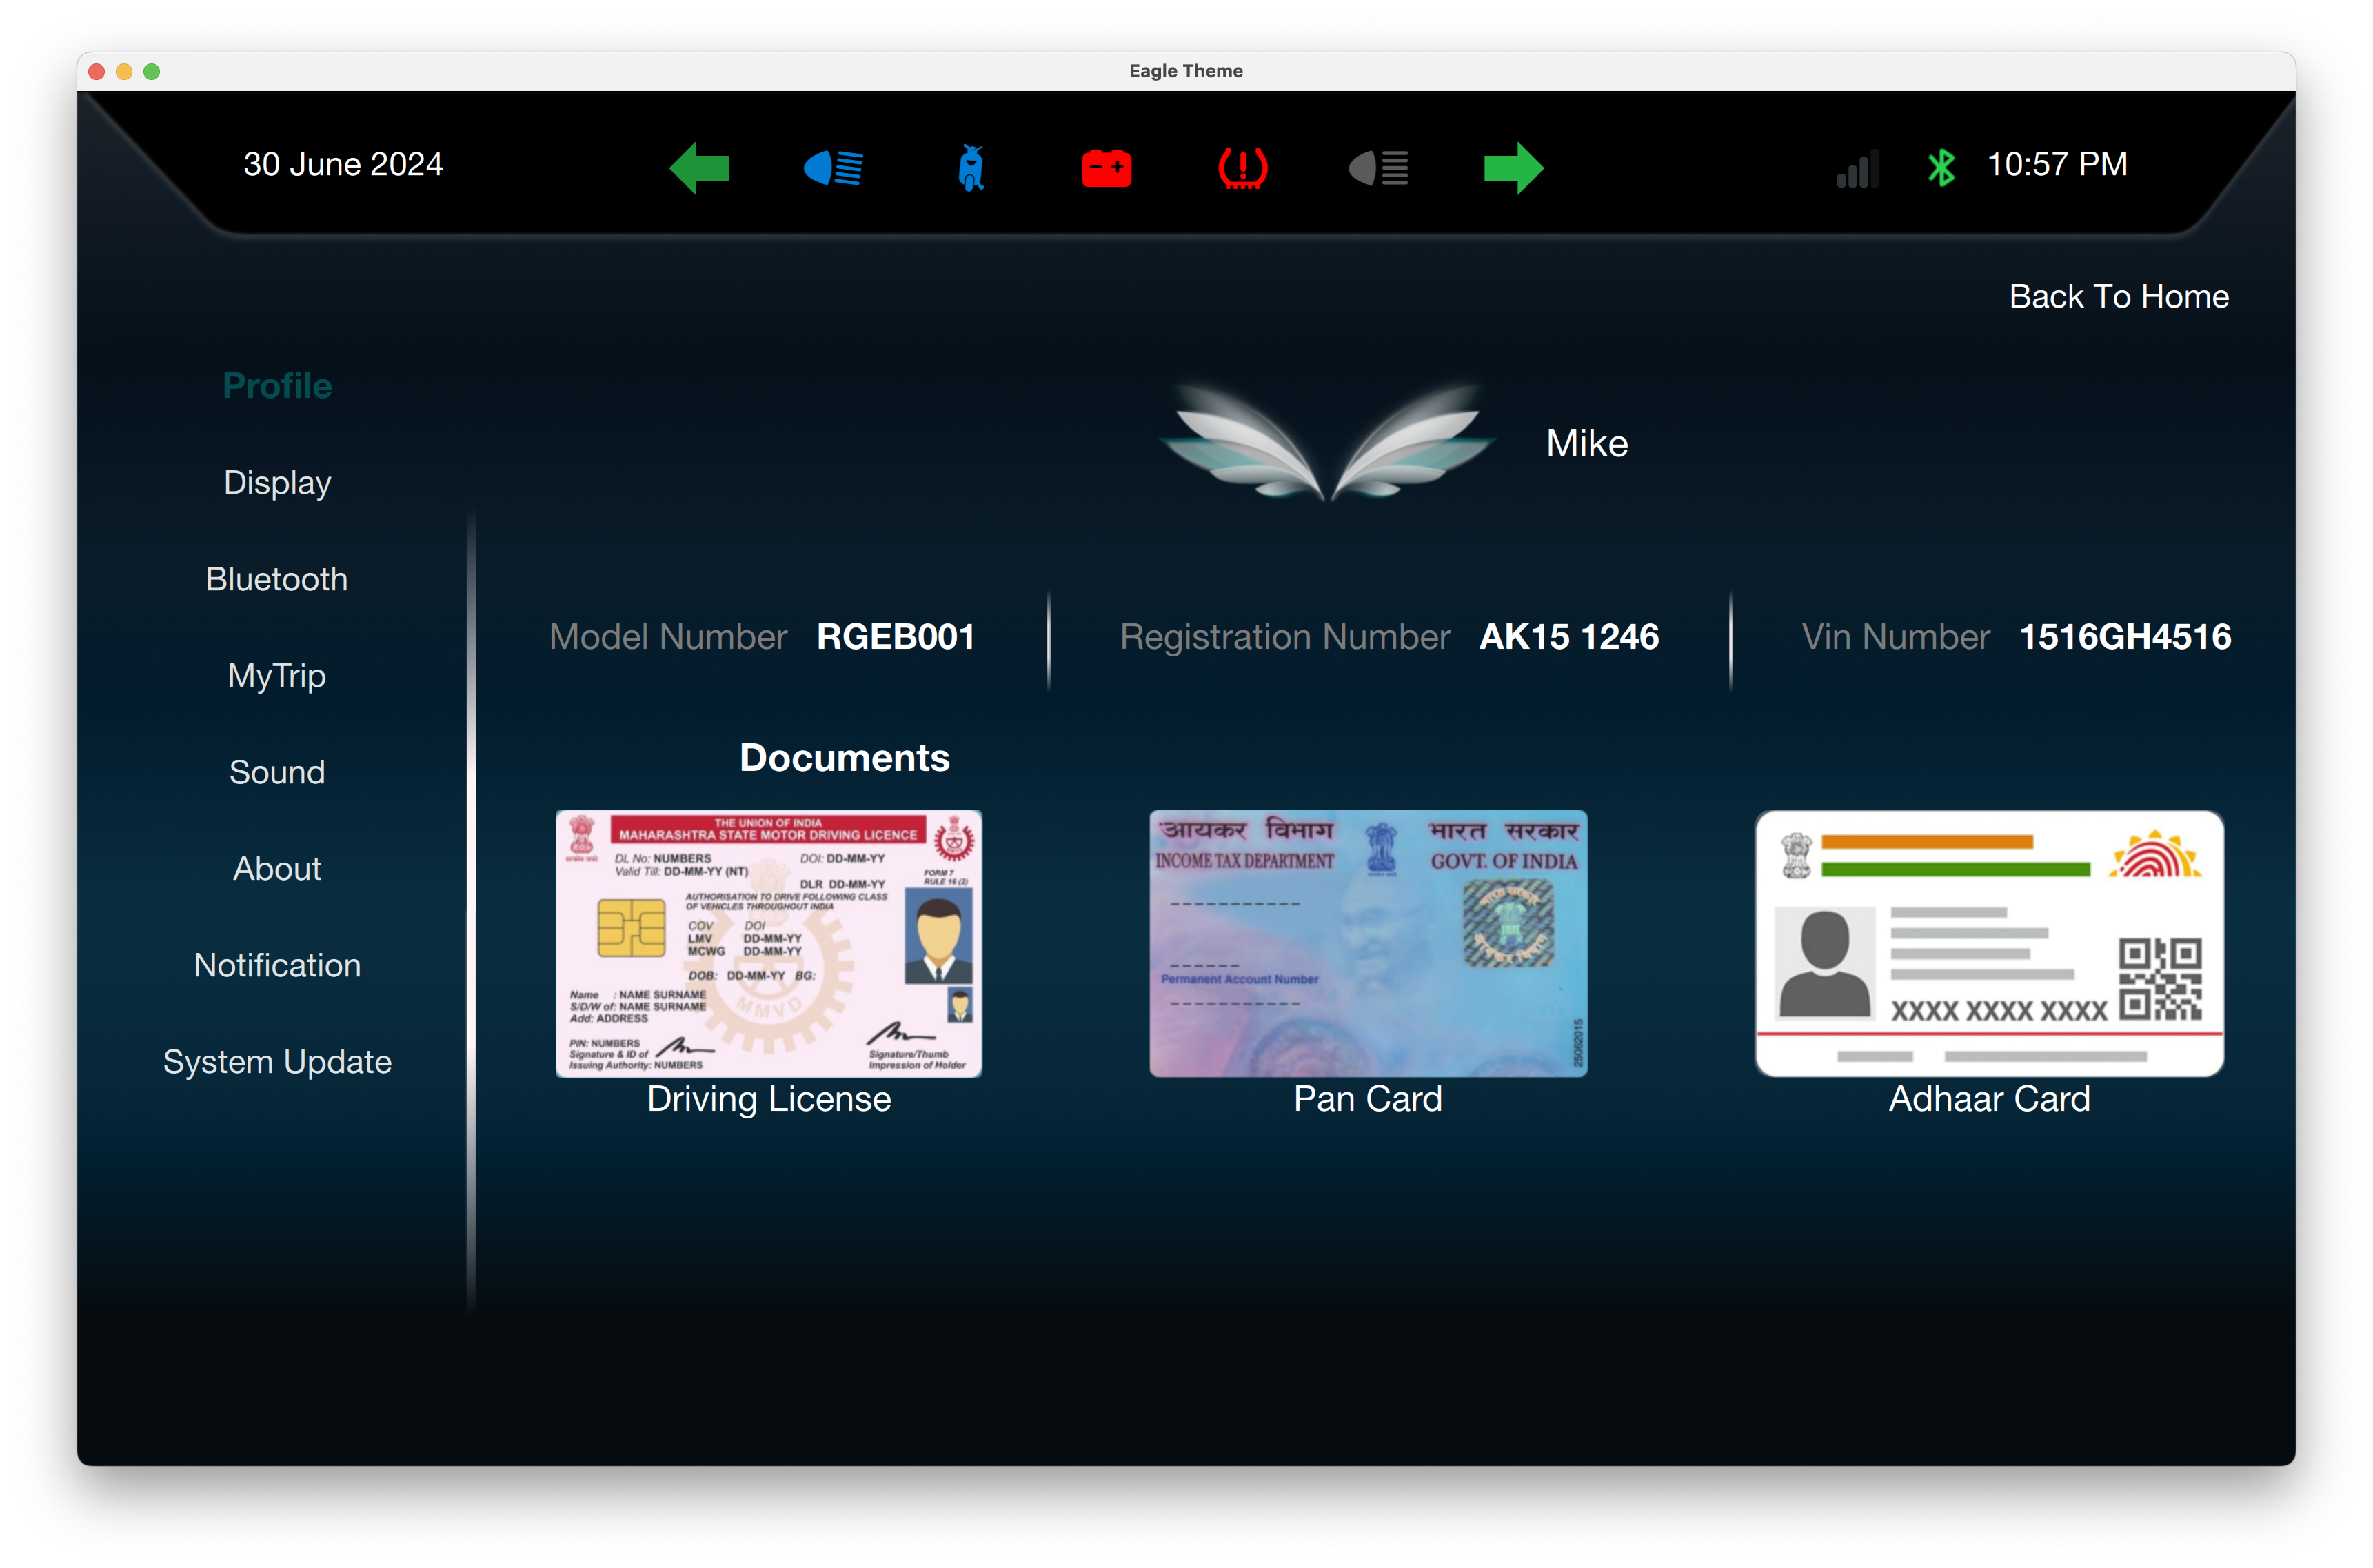
Task: Click registration number value AK15 1246
Action: click(x=1569, y=637)
